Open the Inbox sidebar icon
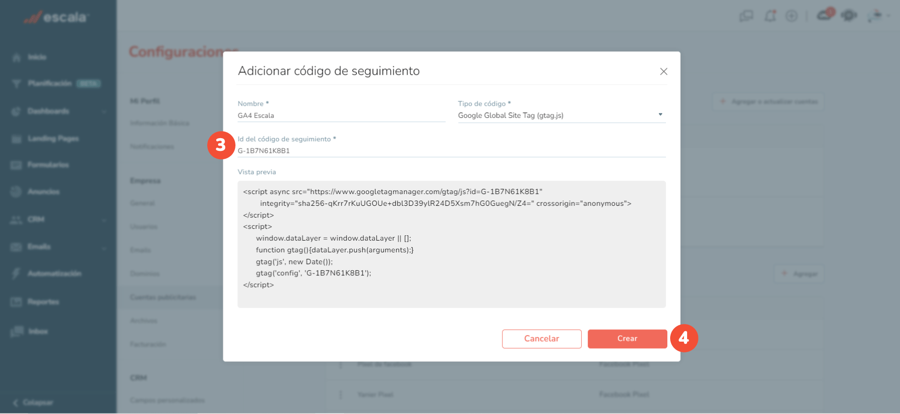 [17, 331]
